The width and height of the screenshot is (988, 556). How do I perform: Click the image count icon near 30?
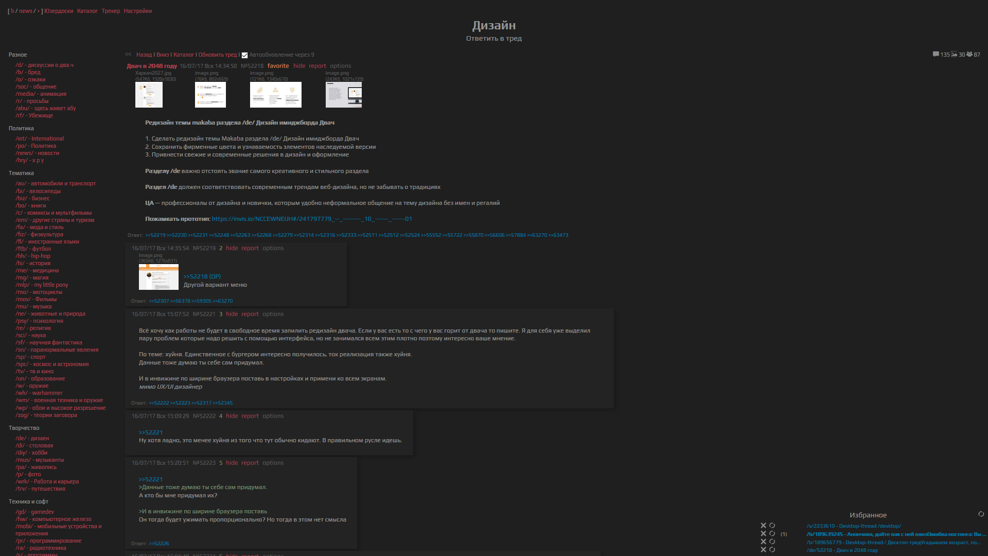pos(954,54)
